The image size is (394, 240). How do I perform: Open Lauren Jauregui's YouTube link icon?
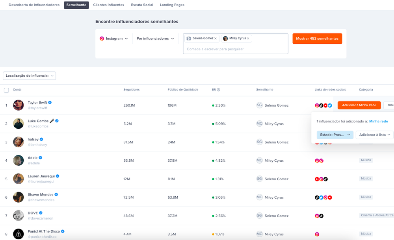pos(317,179)
